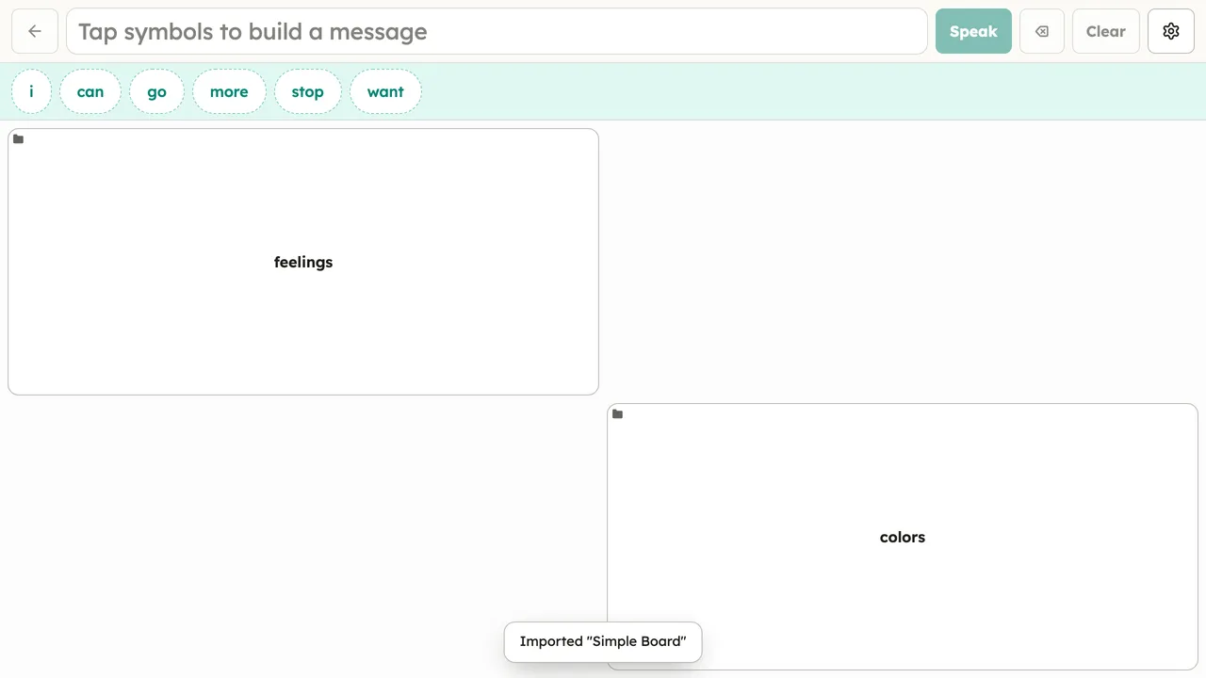The height and width of the screenshot is (678, 1206).
Task: Tap the "i" core word chip
Action: point(31,91)
